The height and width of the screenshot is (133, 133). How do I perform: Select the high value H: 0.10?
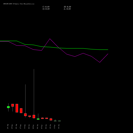pos(67,7)
